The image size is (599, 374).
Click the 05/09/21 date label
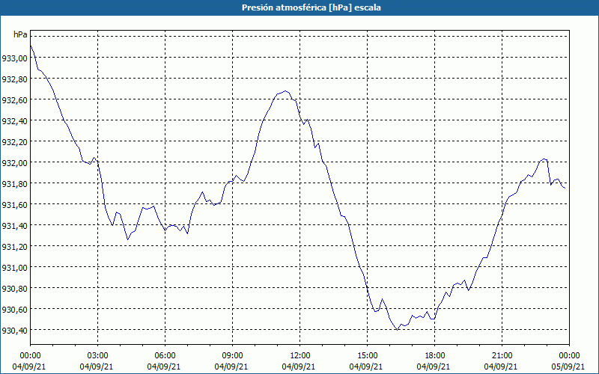568,367
